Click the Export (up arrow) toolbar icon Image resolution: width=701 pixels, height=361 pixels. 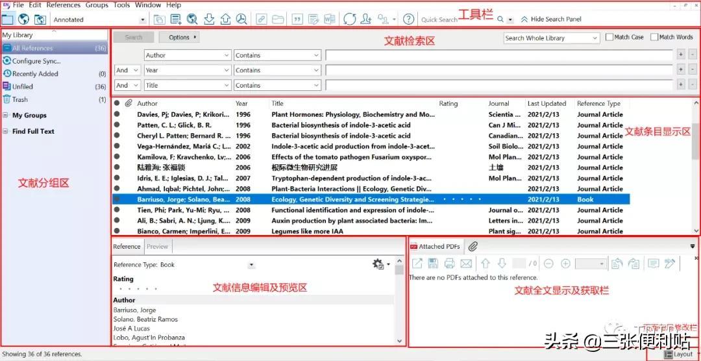coord(225,19)
